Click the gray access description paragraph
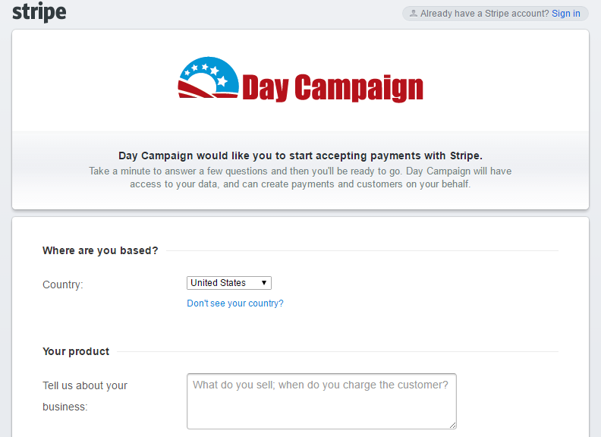Screen dimensions: 601x437 pyautogui.click(x=300, y=178)
